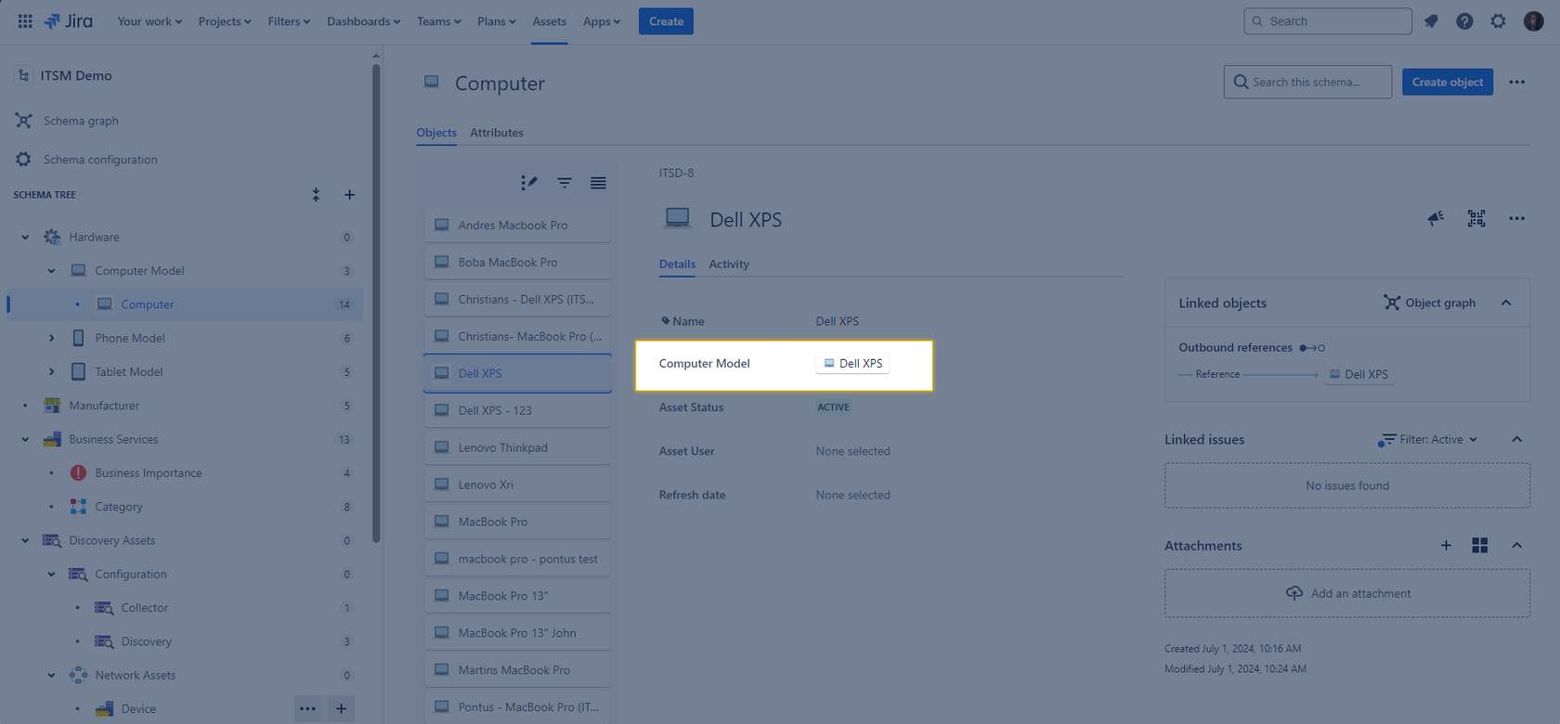
Task: Collapse the Business Services tree node
Action: (25, 440)
